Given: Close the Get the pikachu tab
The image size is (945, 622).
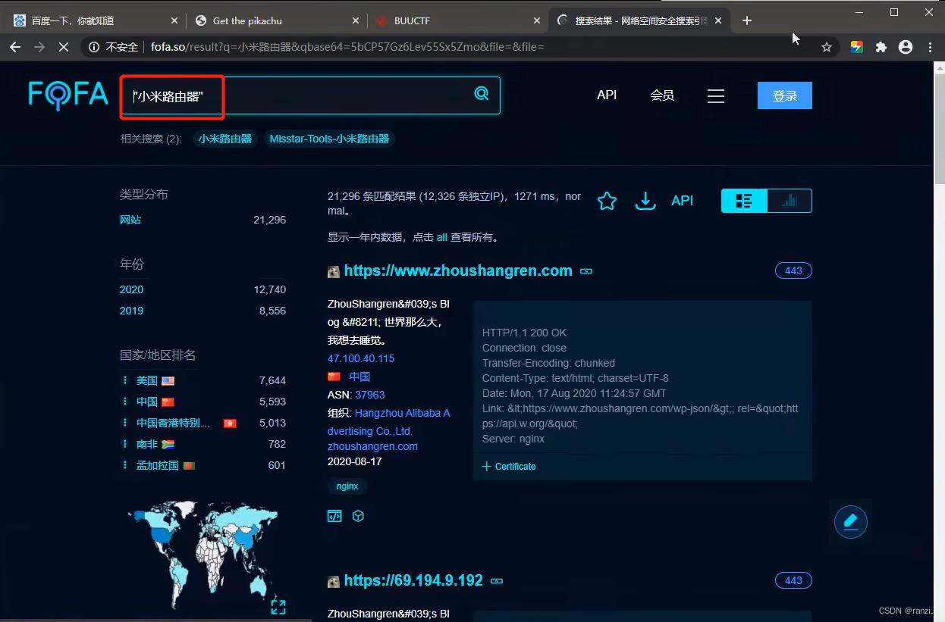Looking at the screenshot, I should coord(355,21).
